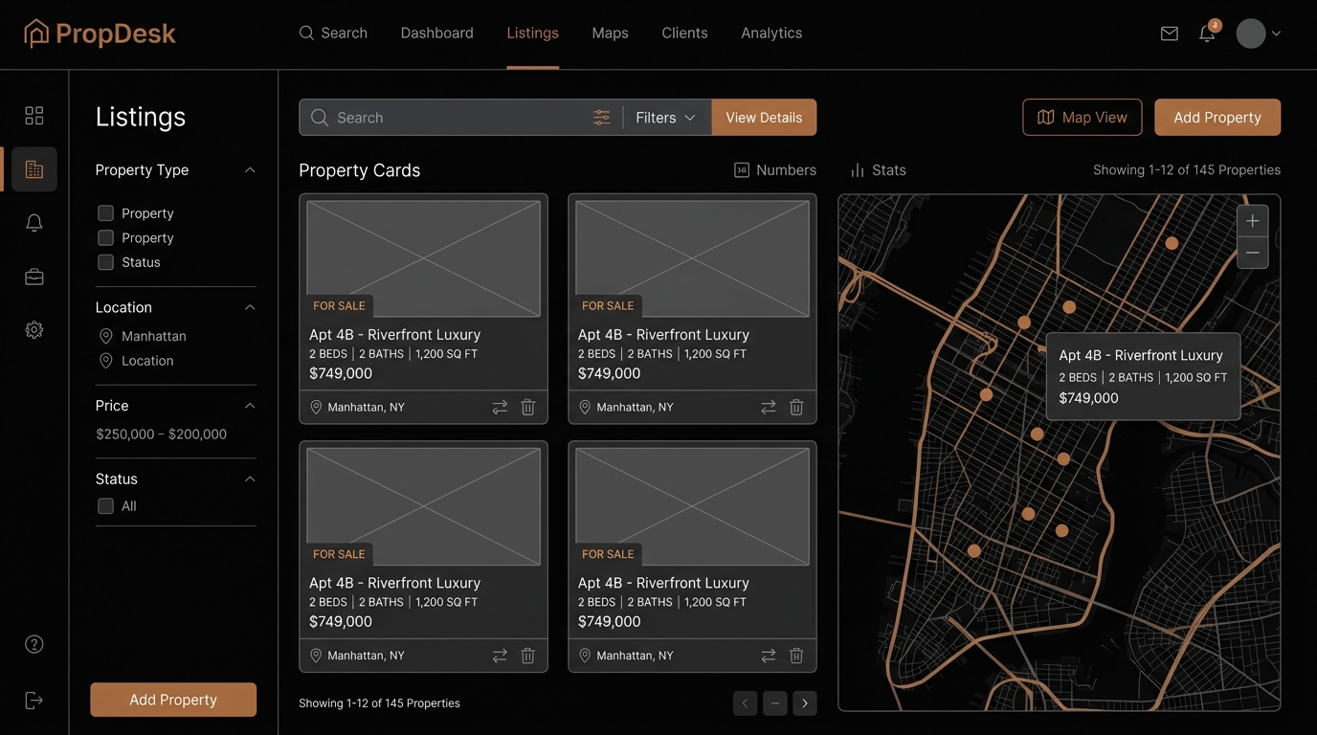Switch to the Clients tab
Image resolution: width=1317 pixels, height=735 pixels.
685,33
